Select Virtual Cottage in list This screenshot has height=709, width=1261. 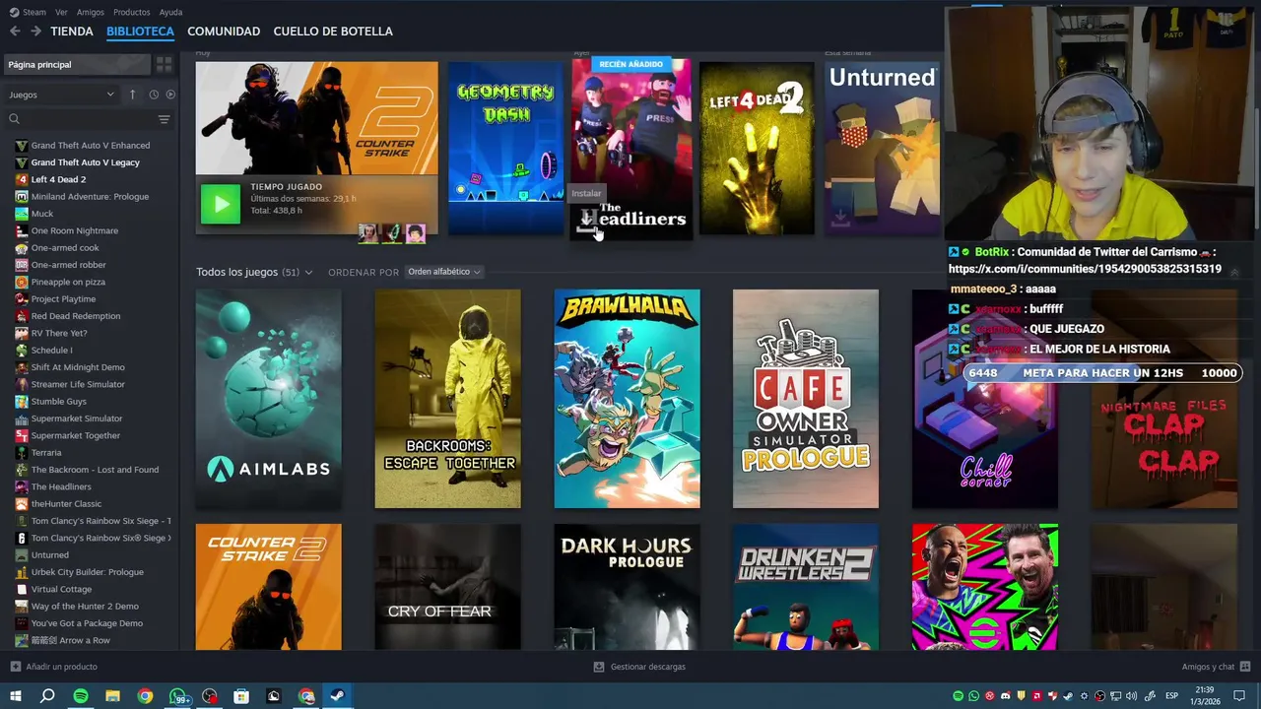click(x=61, y=589)
